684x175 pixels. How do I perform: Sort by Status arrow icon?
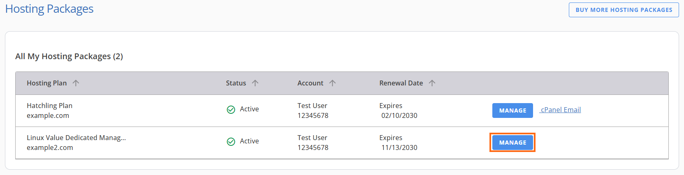pyautogui.click(x=255, y=83)
